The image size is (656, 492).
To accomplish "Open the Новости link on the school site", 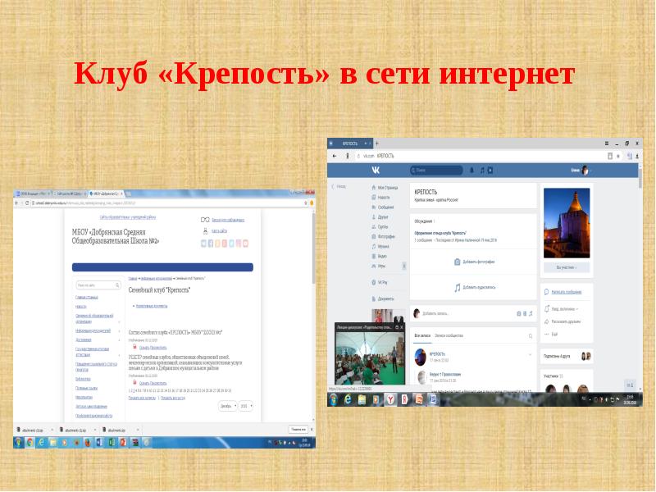I will [x=80, y=307].
